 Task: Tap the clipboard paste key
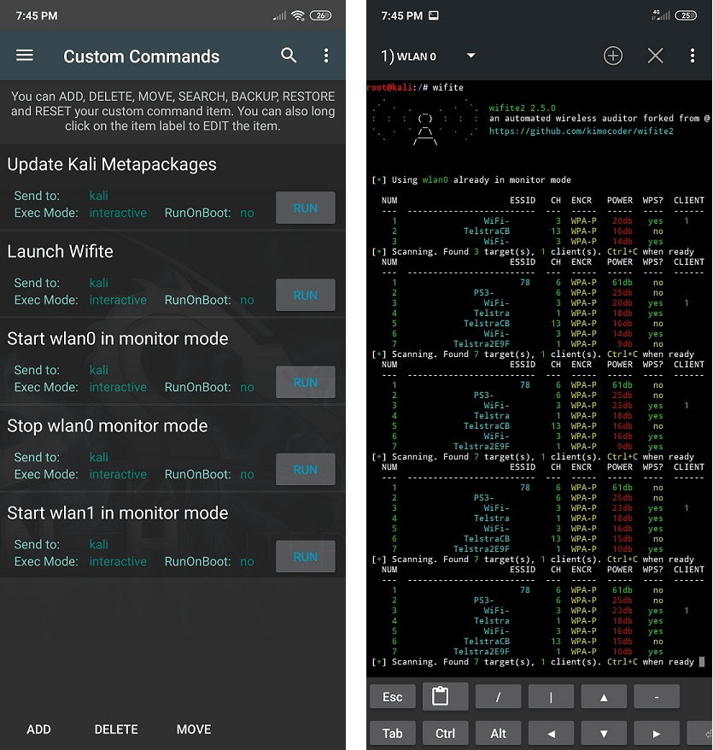445,697
